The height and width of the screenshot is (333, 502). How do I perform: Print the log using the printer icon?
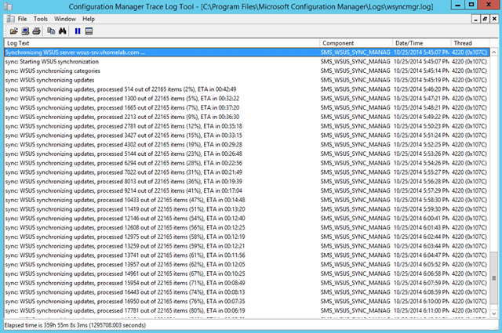pos(36,31)
